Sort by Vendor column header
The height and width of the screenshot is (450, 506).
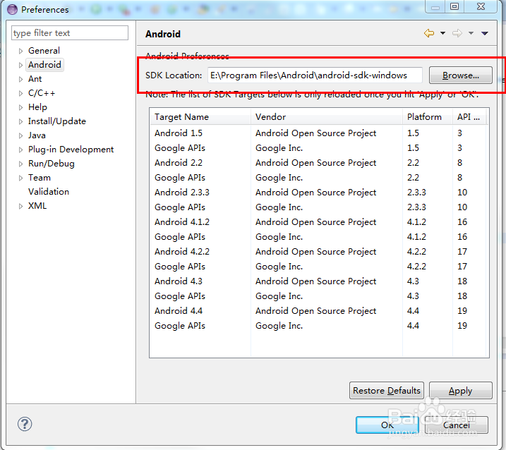click(x=327, y=117)
